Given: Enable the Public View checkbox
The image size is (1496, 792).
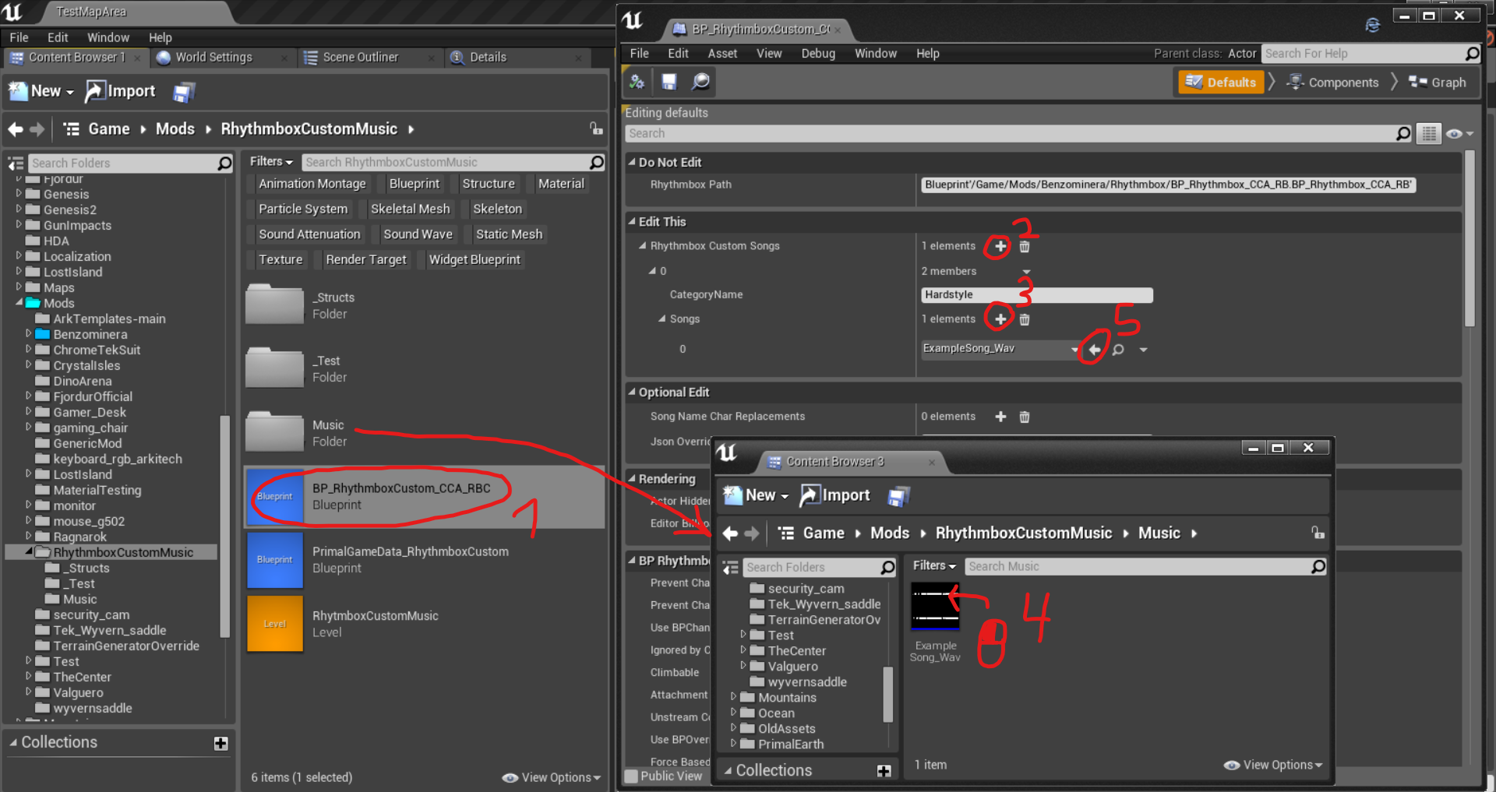Looking at the screenshot, I should click(632, 776).
